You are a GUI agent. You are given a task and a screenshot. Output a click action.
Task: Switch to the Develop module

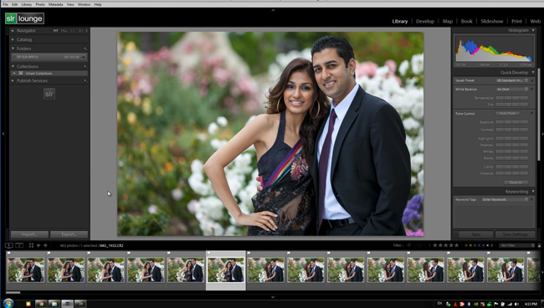click(425, 21)
